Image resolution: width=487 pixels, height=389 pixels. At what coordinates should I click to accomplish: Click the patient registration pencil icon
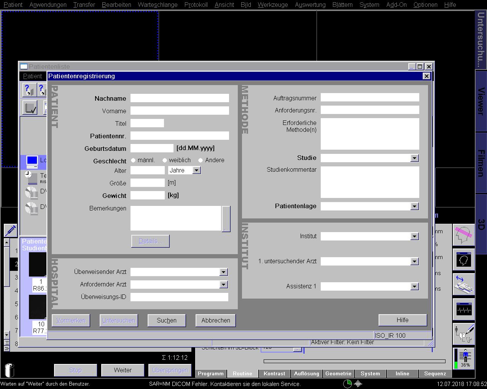(463, 334)
